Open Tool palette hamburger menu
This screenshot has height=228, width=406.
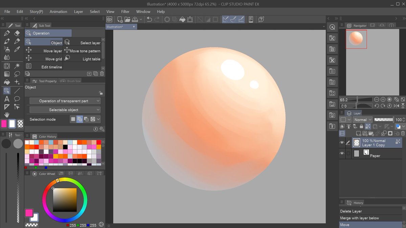coord(3,25)
